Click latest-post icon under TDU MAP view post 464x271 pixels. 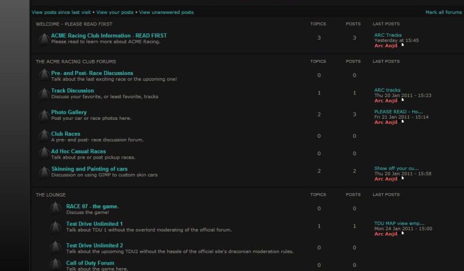[402, 234]
